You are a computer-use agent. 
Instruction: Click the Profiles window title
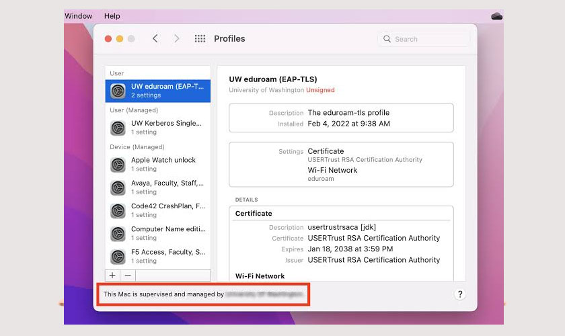[x=229, y=38]
